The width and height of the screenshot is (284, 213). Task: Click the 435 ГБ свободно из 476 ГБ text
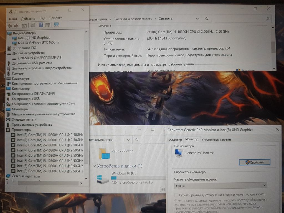[x=132, y=182]
